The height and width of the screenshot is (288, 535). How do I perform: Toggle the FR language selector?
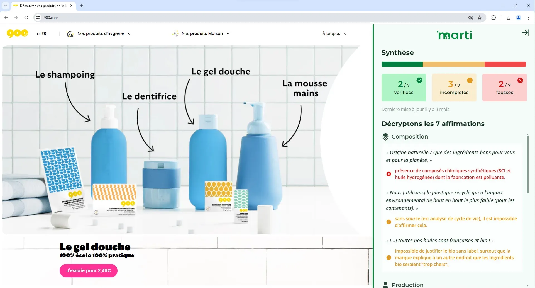tap(41, 33)
